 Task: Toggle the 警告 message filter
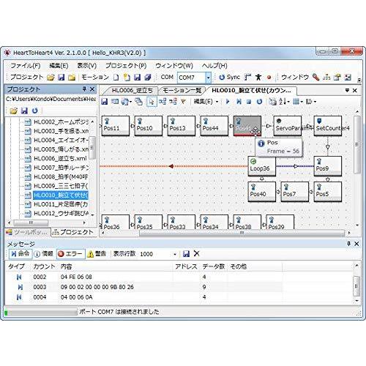[x=97, y=254]
